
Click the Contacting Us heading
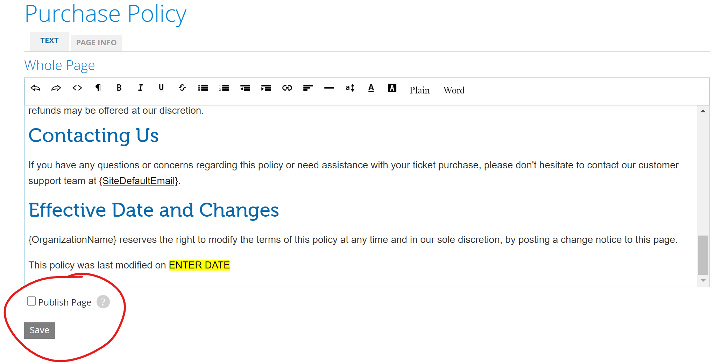[x=93, y=135]
